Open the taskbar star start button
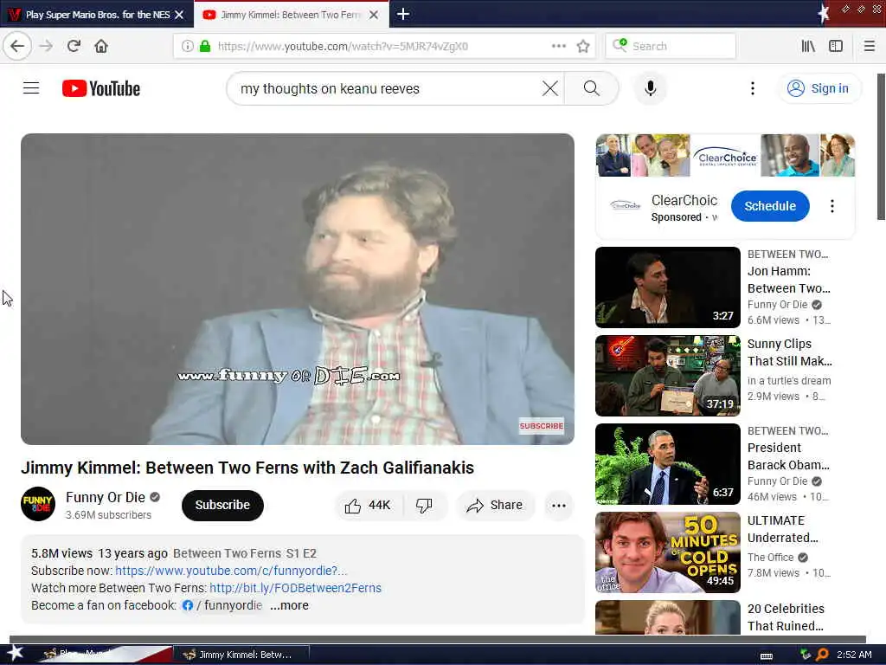Image resolution: width=886 pixels, height=665 pixels. pos(15,654)
